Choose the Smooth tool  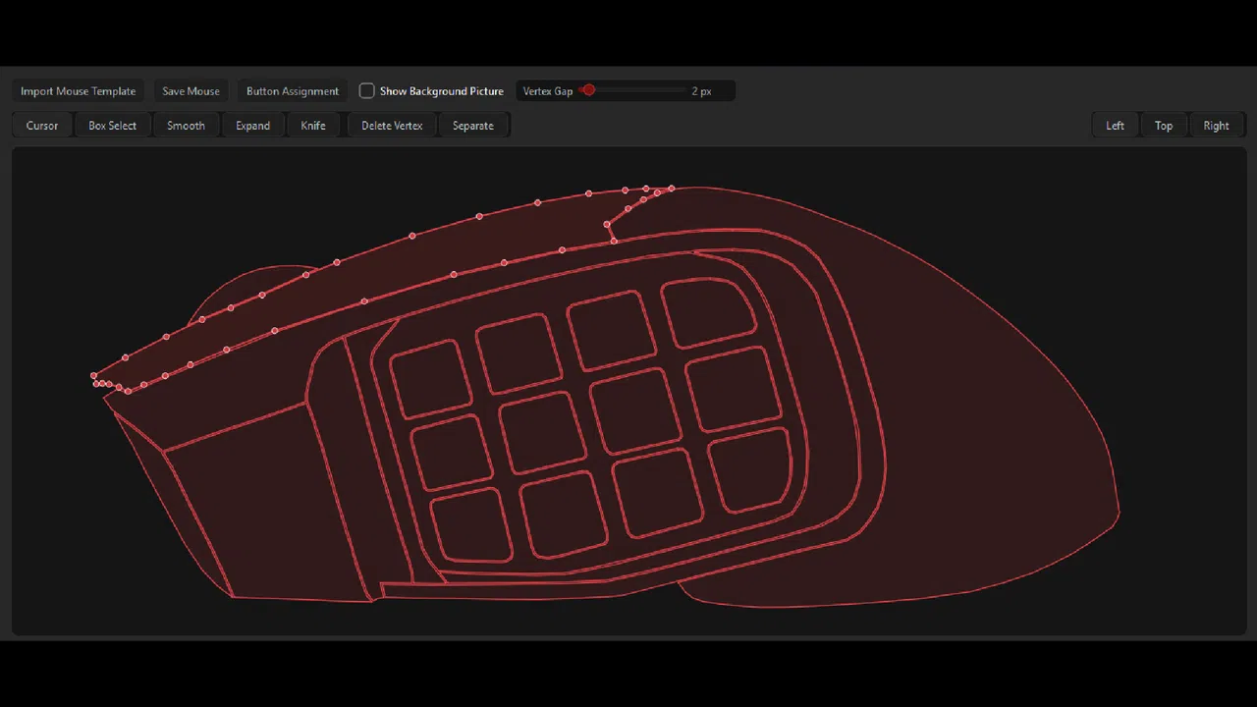186,126
